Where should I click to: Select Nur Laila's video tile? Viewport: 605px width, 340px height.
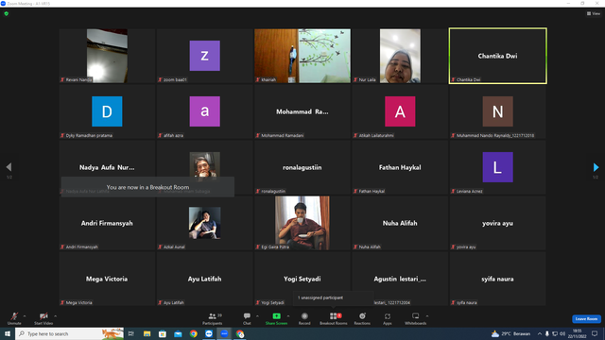tap(400, 56)
